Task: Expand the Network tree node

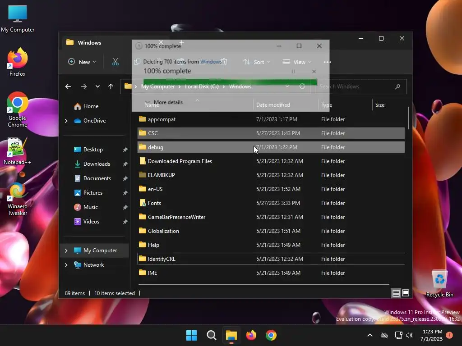Action: pyautogui.click(x=66, y=265)
